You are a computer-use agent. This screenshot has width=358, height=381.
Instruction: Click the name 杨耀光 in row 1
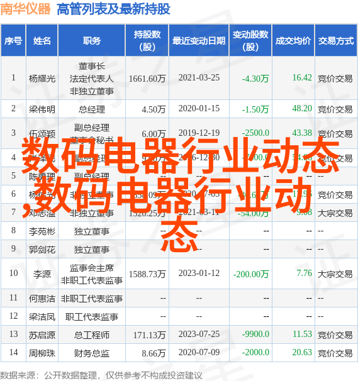pos(42,79)
